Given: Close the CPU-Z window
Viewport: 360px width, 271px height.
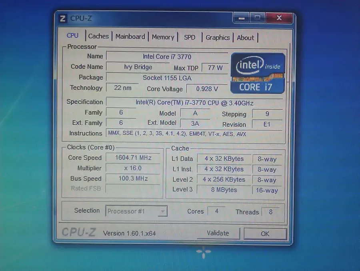Looking at the screenshot, I should point(279,18).
